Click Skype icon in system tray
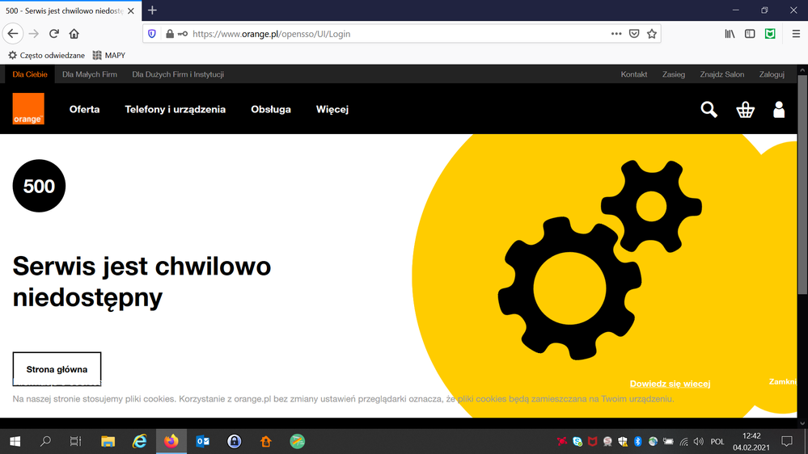Viewport: 808px width, 454px height. [577, 441]
